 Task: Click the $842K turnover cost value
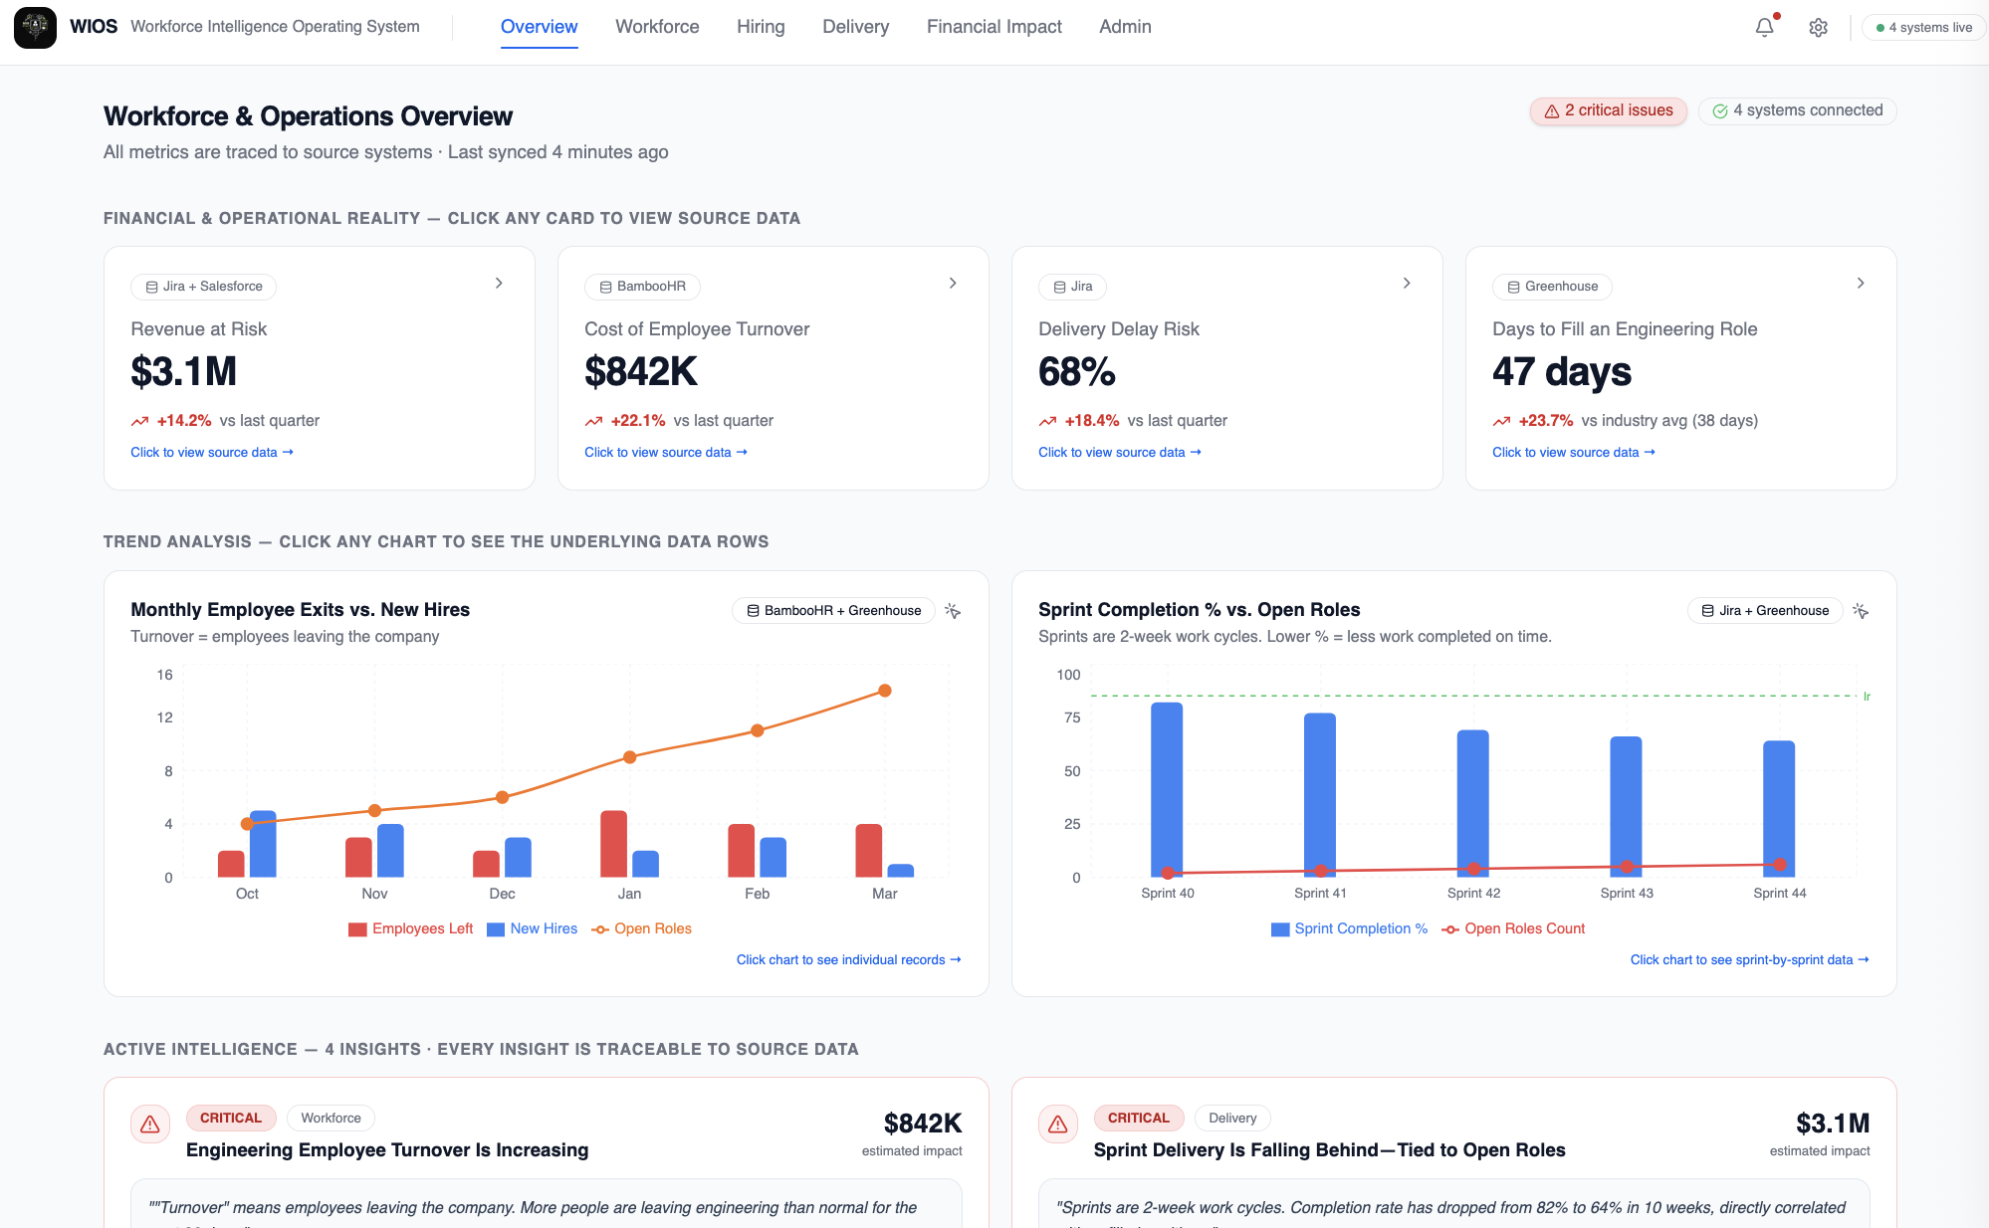point(641,372)
